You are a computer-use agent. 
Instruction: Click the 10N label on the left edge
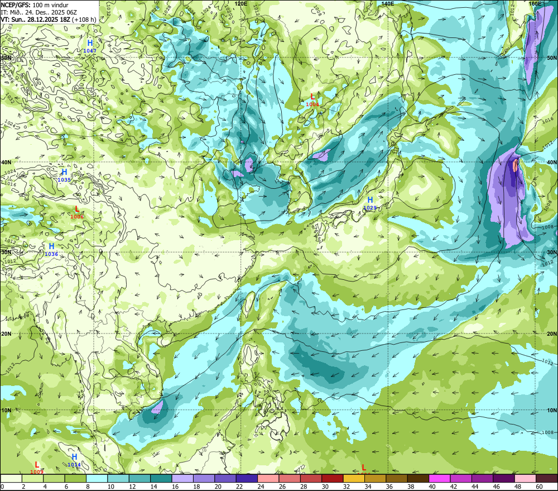[6, 411]
